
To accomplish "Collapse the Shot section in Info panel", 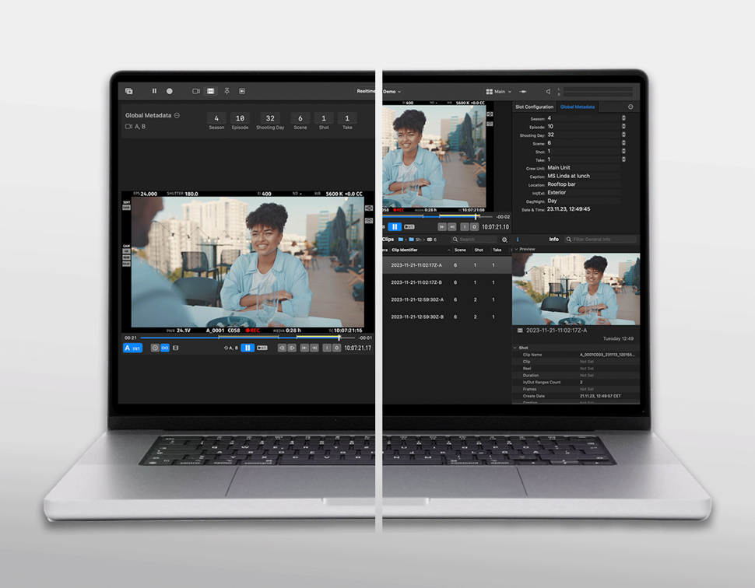I will (x=516, y=348).
